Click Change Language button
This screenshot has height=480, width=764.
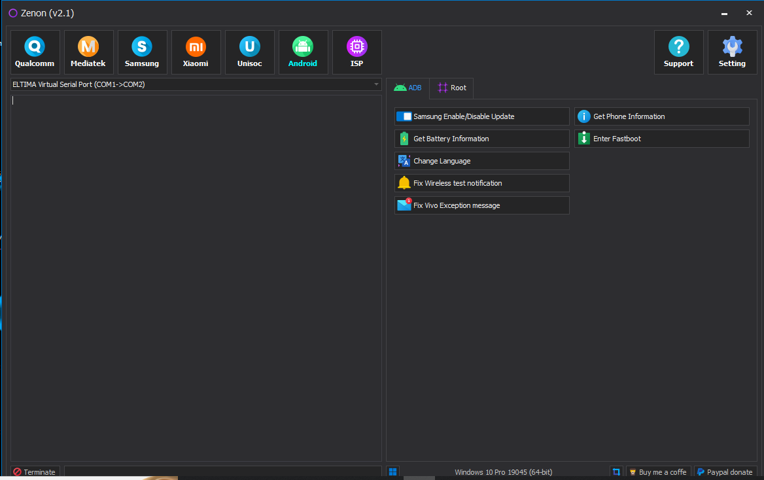[481, 161]
